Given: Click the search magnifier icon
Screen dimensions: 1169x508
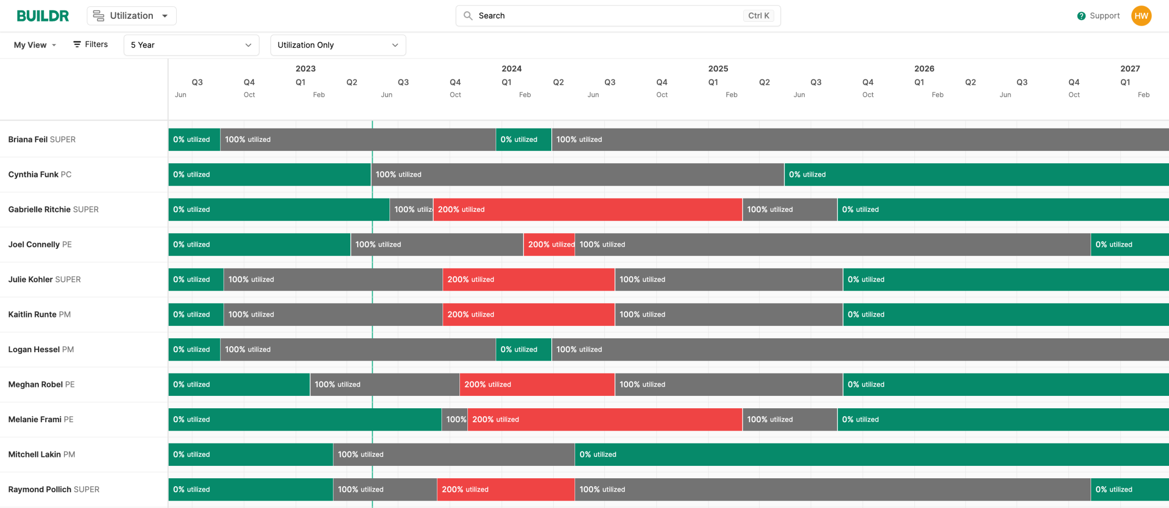Looking at the screenshot, I should 467,15.
